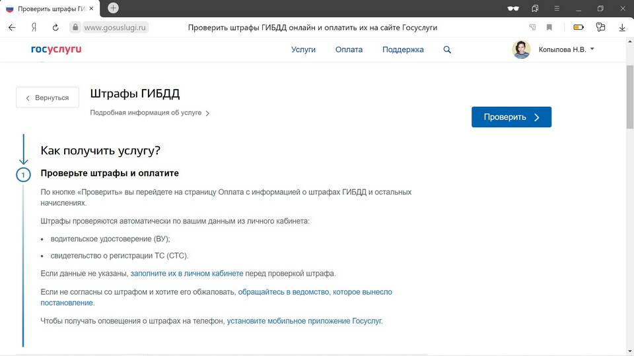Screen dimensions: 634x356
Task: Open Yandex home via the Я icon
Action: click(34, 28)
